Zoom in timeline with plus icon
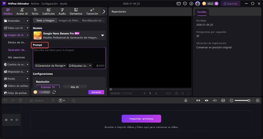This screenshot has width=263, height=139. 257,100
